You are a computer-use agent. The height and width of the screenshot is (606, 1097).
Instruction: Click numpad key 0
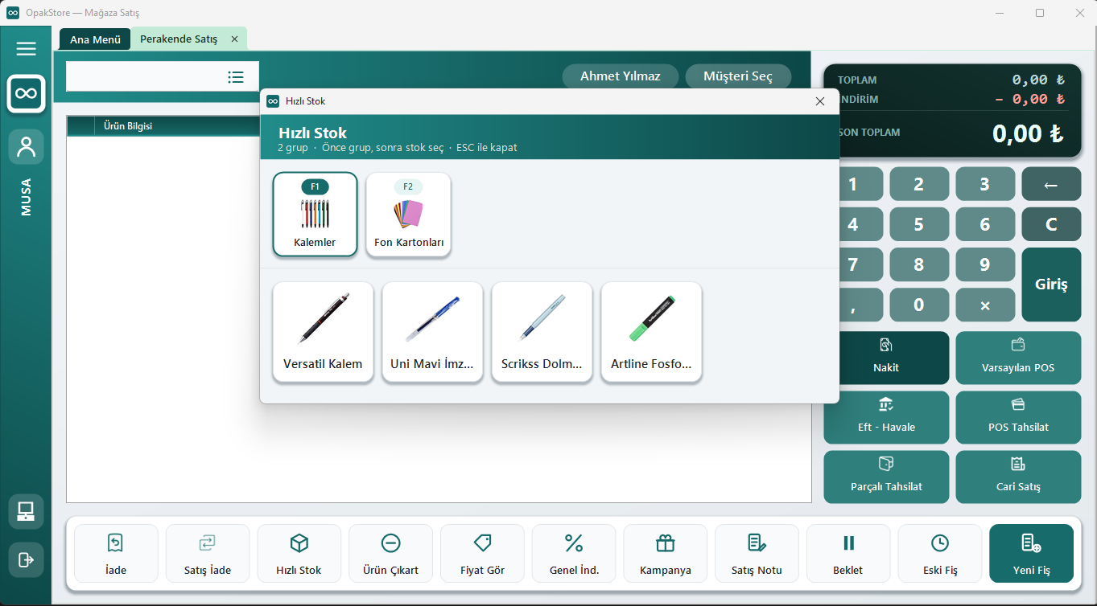[x=918, y=305]
